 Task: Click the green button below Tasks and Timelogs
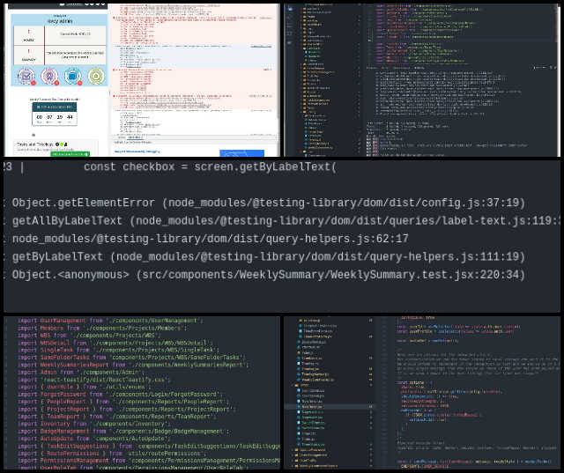(70, 153)
